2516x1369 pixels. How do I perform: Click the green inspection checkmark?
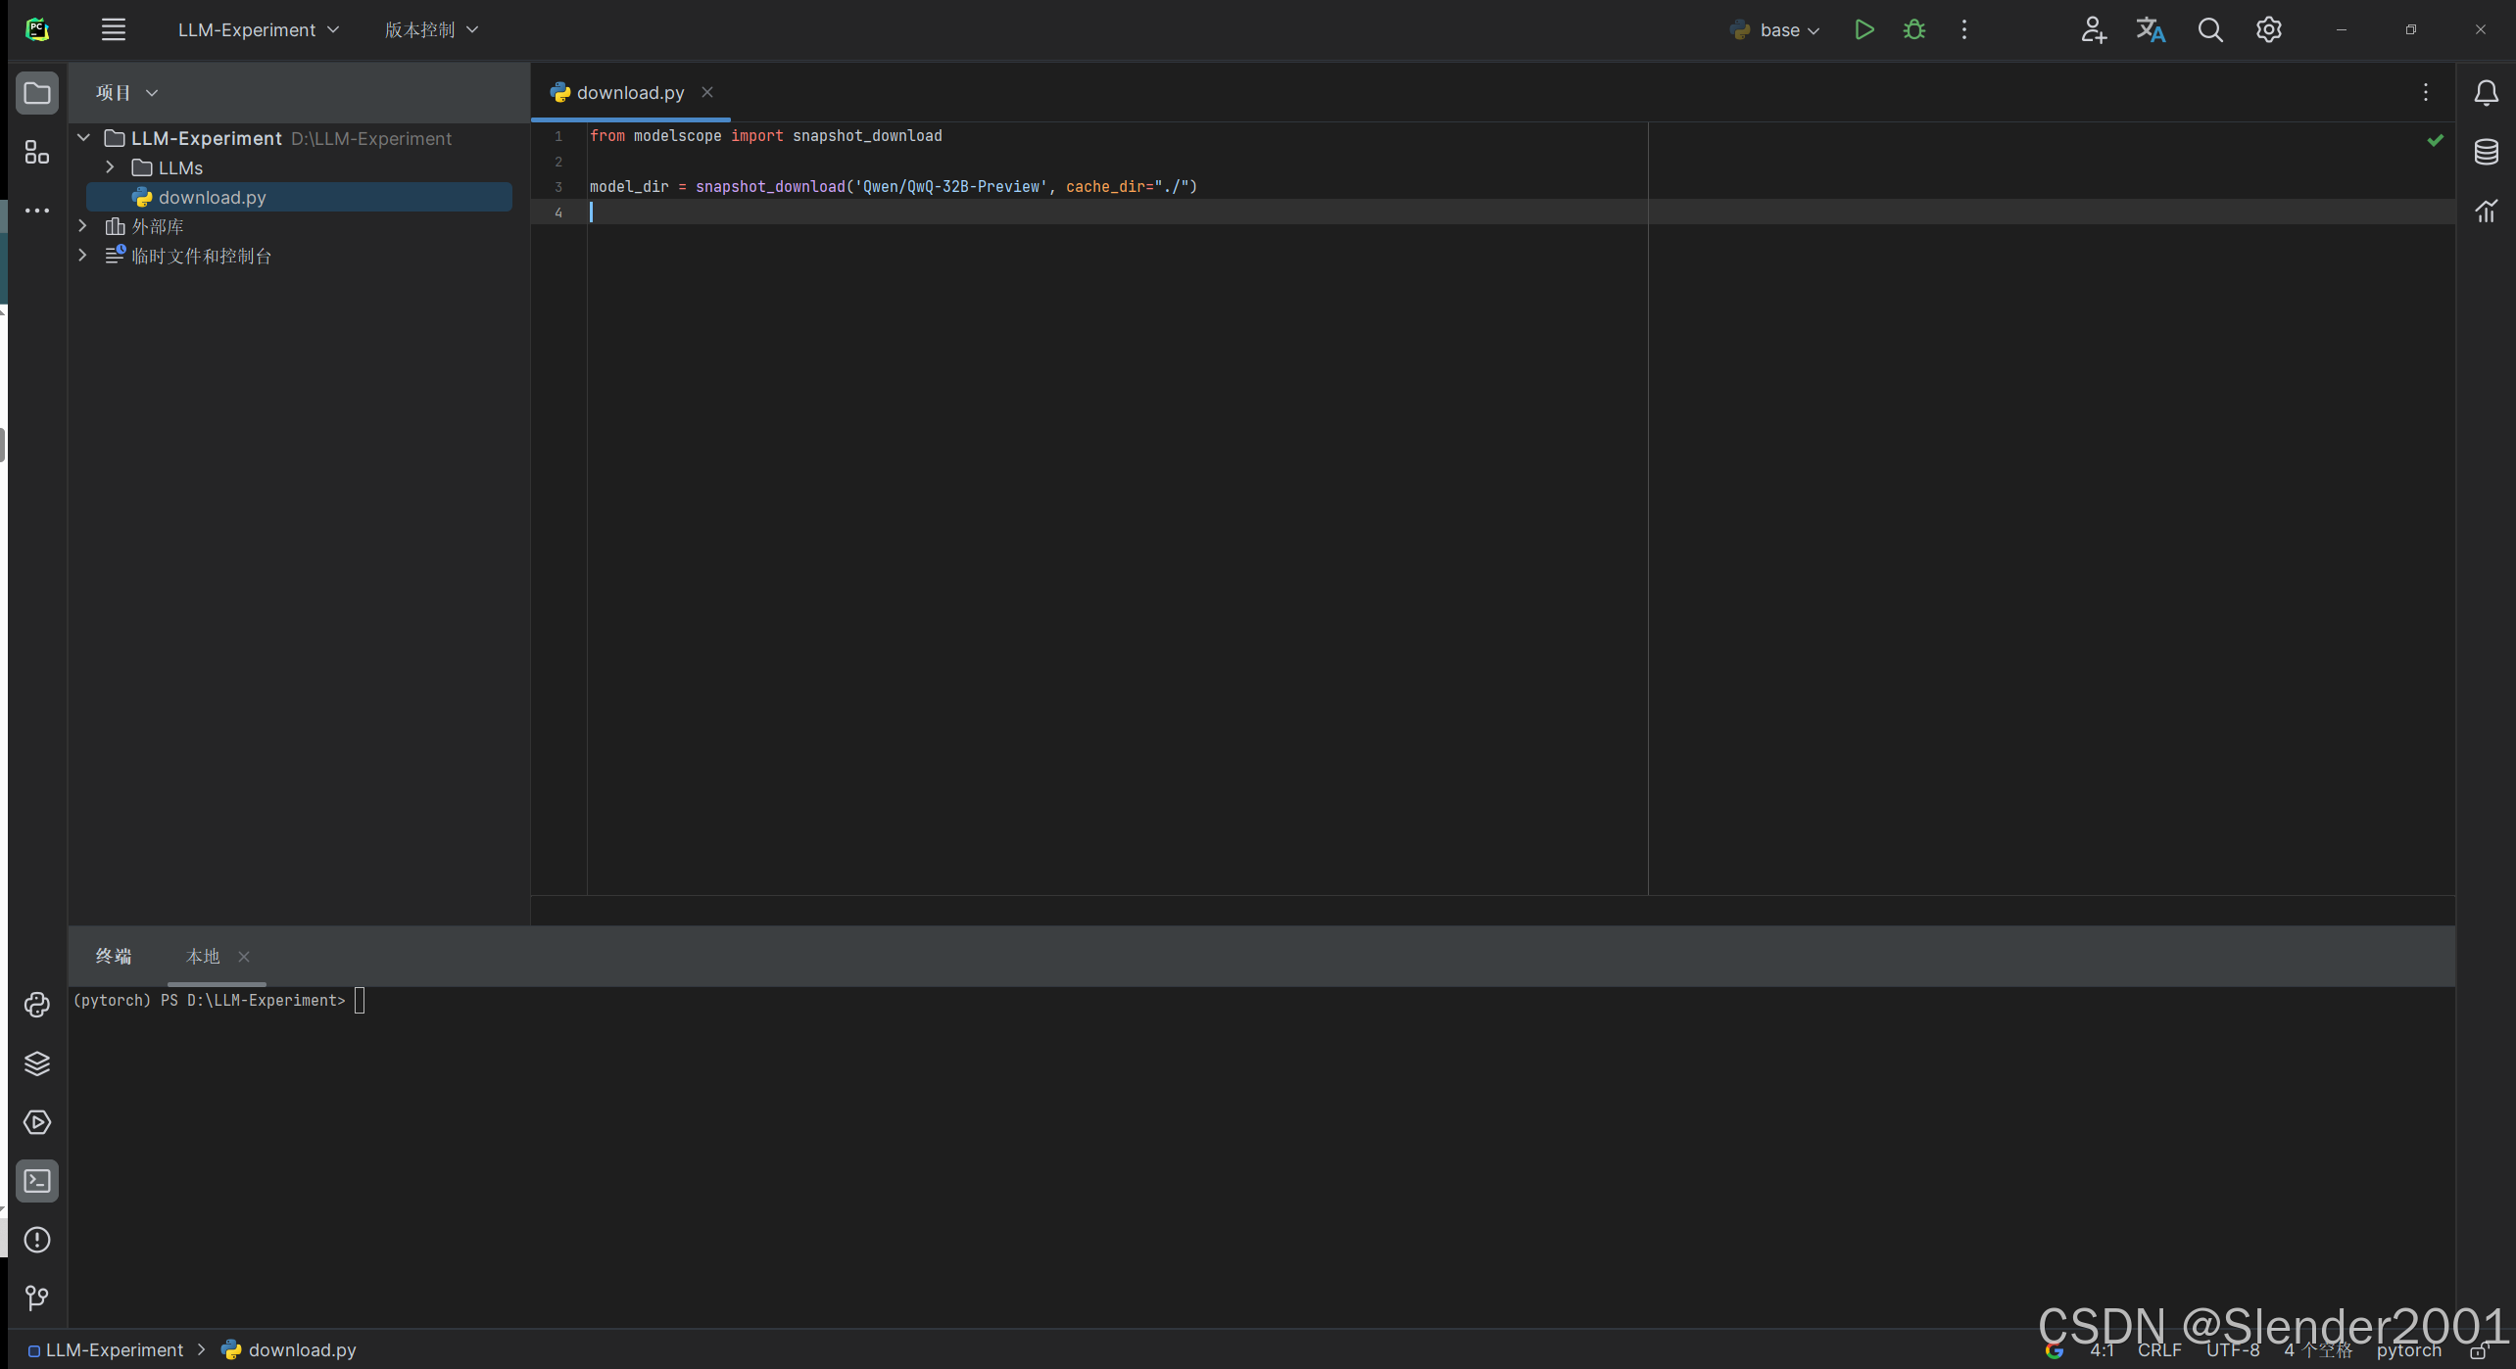2436,140
